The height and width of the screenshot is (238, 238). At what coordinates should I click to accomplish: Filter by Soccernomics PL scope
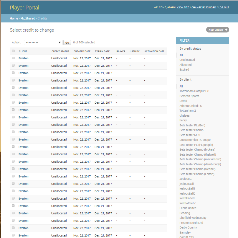[195, 140]
